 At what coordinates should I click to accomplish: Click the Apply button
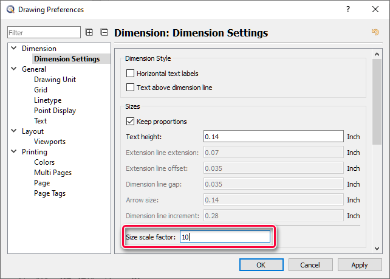(x=360, y=265)
